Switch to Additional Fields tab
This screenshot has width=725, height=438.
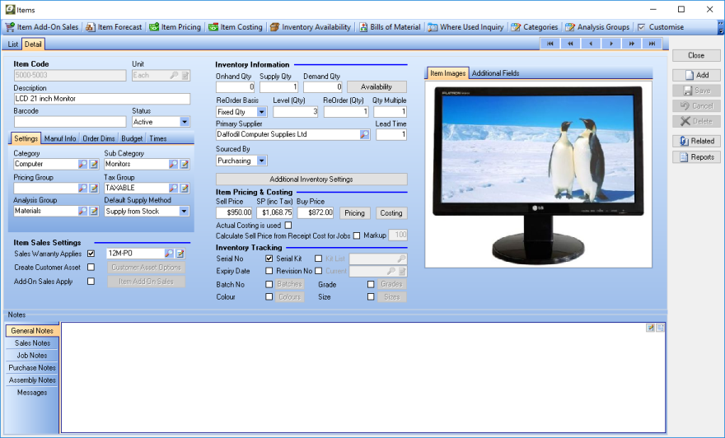[x=495, y=73]
